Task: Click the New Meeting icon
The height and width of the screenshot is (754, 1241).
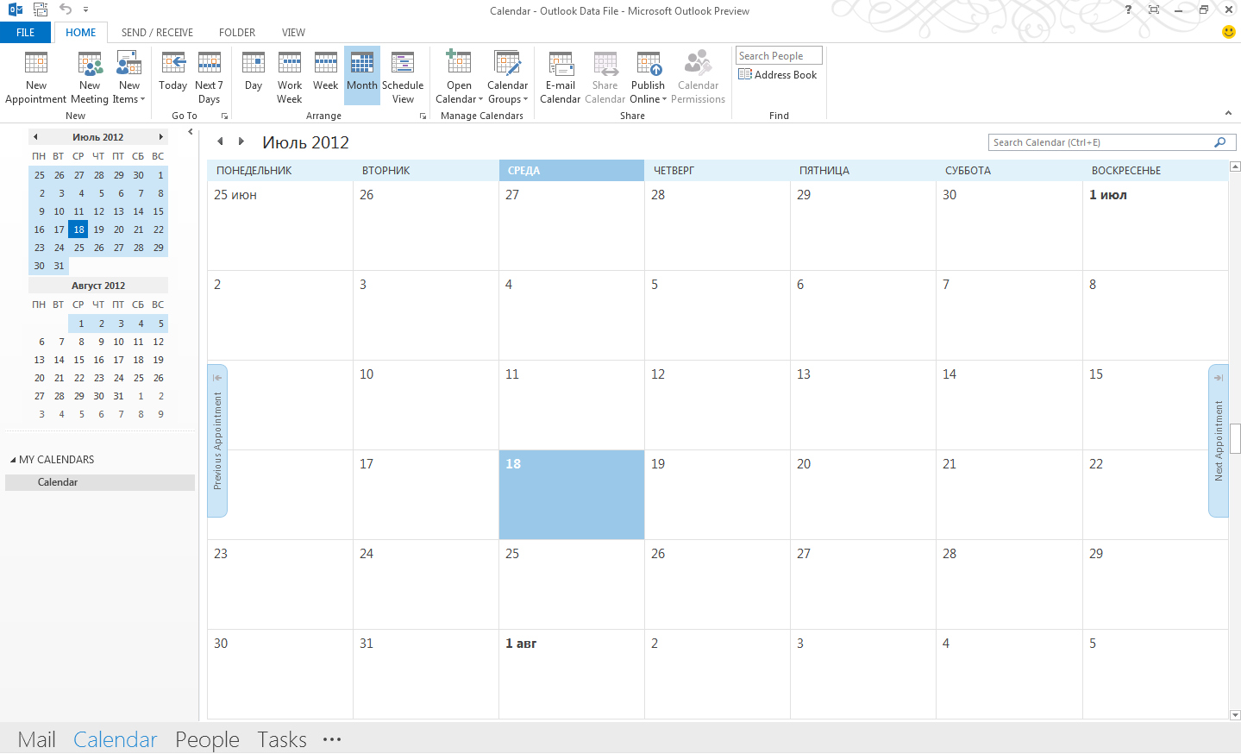Action: [90, 77]
